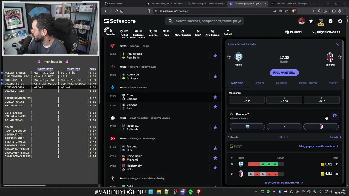Switch to Puan Durumu tab
This screenshot has height=196, width=349.
pyautogui.click(x=308, y=83)
